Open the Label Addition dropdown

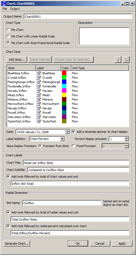pos(62,139)
